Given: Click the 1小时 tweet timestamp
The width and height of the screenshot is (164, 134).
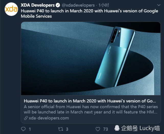Looking at the screenshot, I should (x=104, y=5).
